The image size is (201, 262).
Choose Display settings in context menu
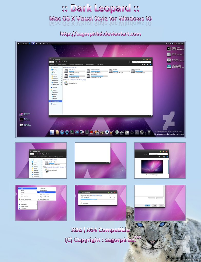point(27,206)
